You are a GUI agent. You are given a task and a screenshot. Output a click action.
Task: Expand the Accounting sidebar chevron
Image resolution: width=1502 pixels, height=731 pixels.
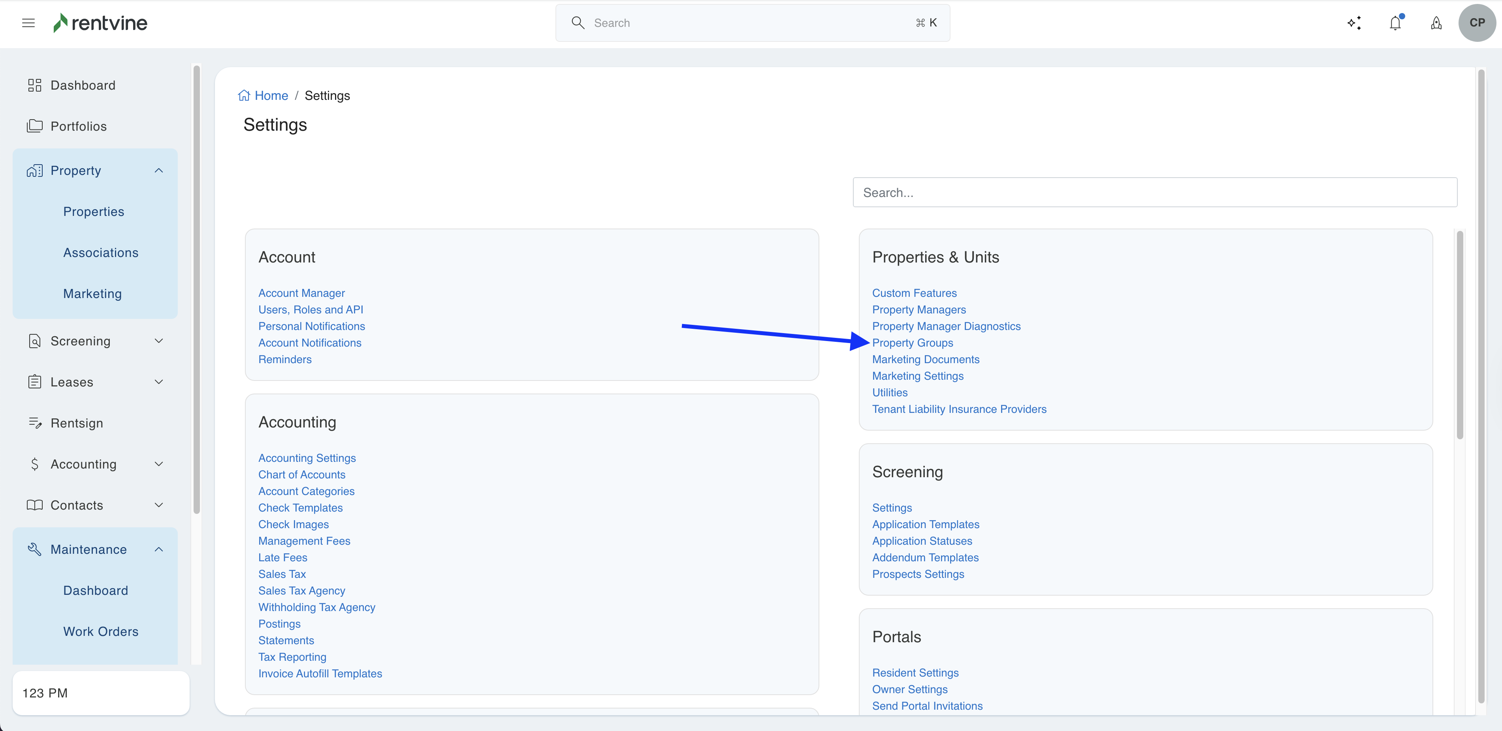tap(158, 464)
